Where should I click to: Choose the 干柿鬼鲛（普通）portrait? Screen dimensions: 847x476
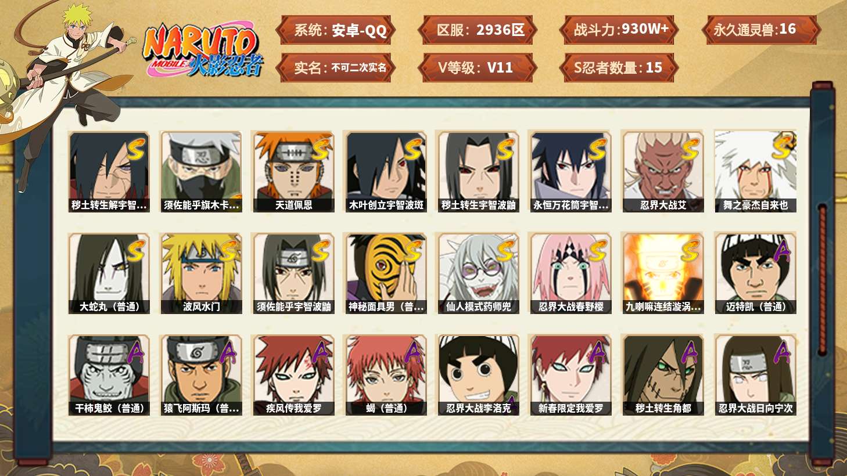click(x=109, y=375)
